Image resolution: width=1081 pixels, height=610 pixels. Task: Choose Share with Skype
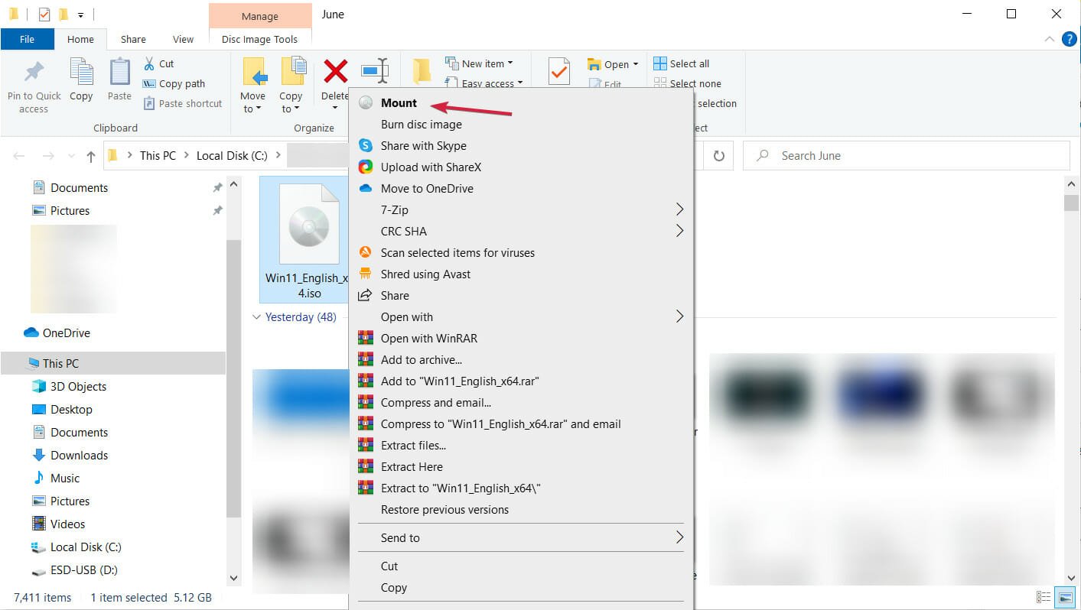pyautogui.click(x=521, y=145)
